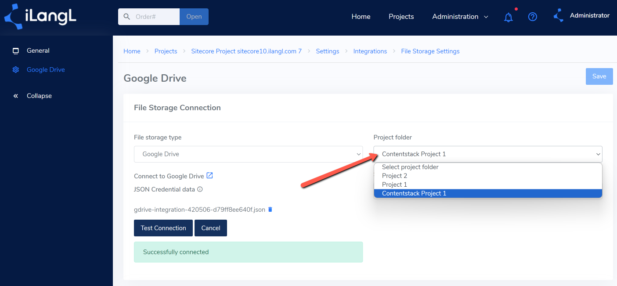Click the Save button
This screenshot has height=286, width=617.
599,76
